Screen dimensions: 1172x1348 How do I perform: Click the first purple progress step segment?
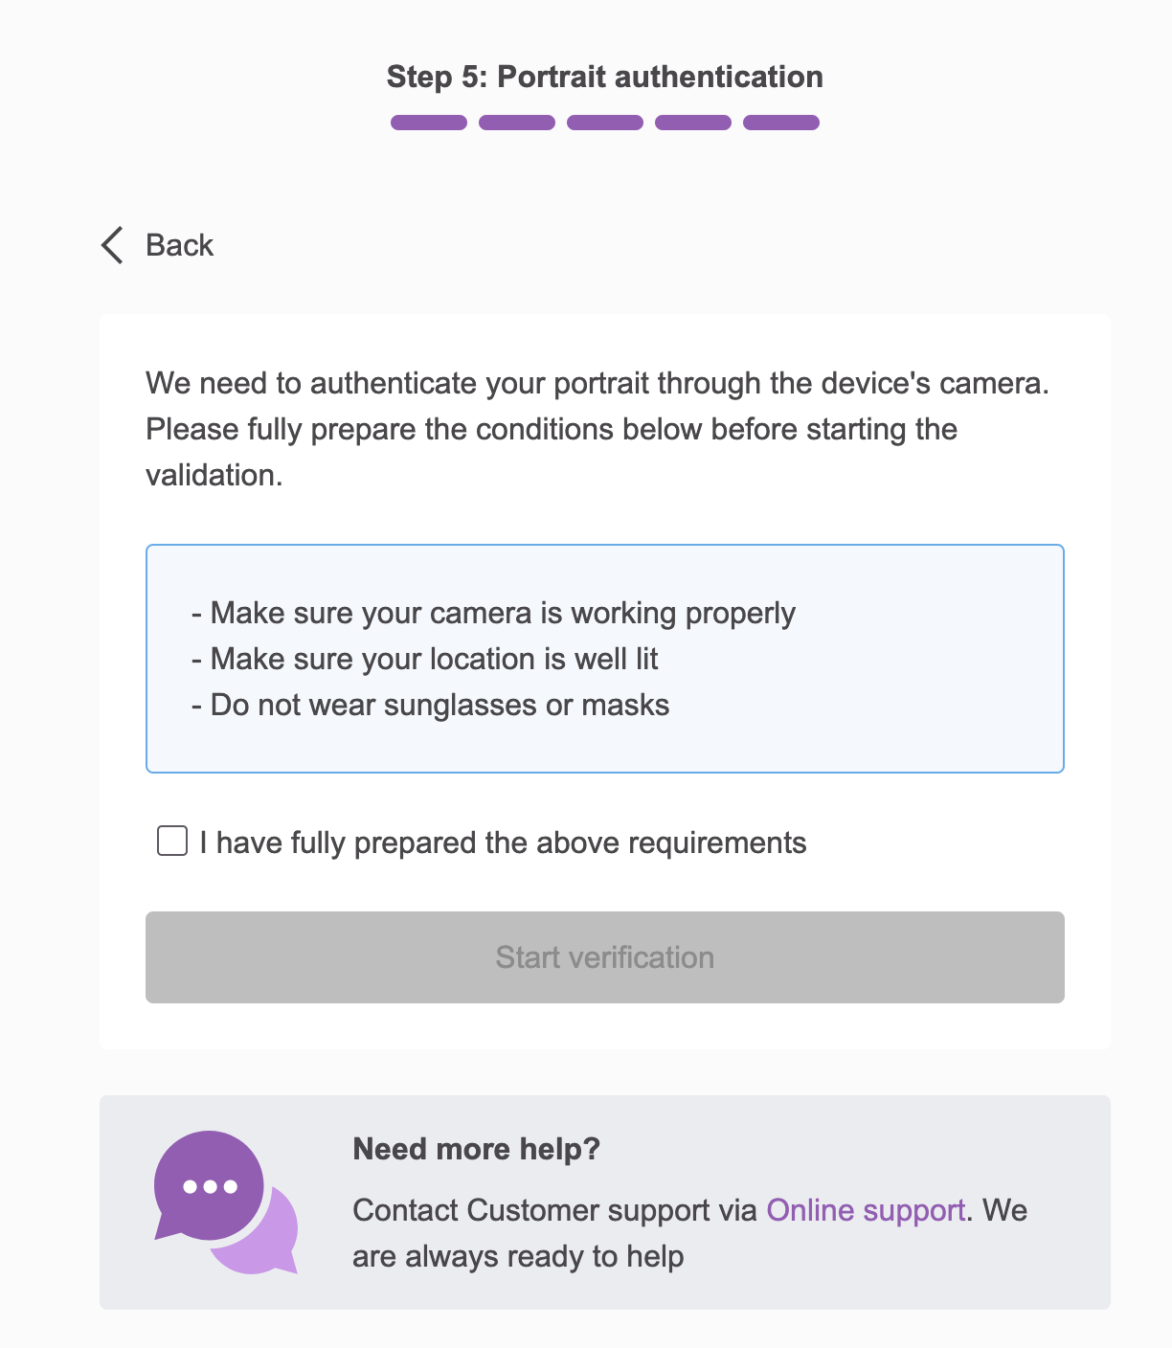coord(429,123)
